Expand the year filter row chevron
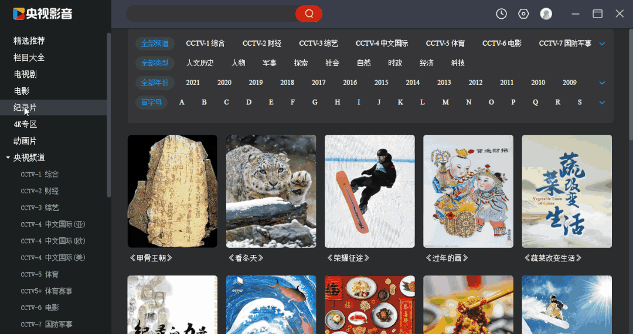 tap(602, 83)
